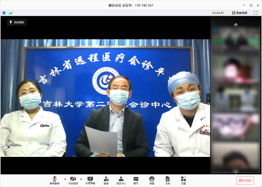Select the third participant thumbnail
Screen dimensions: 262x187
point(236,98)
